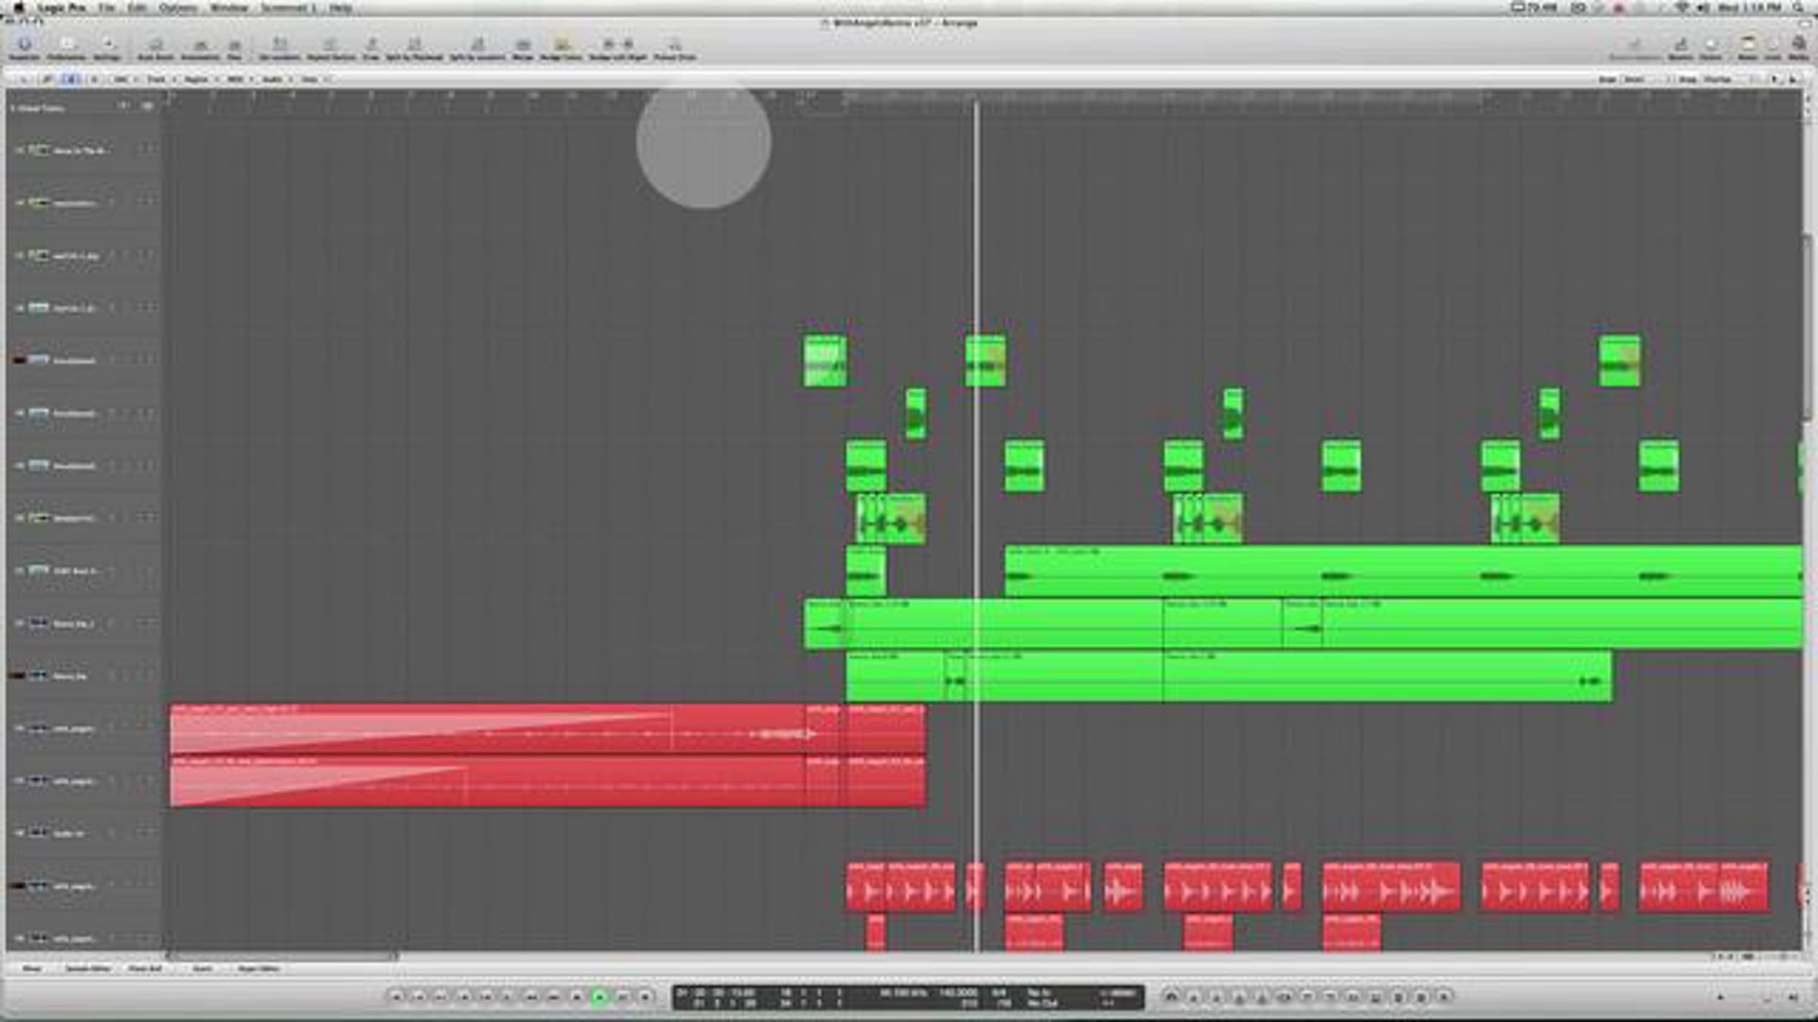Click the add new track plus button
The width and height of the screenshot is (1818, 1022).
tap(124, 107)
